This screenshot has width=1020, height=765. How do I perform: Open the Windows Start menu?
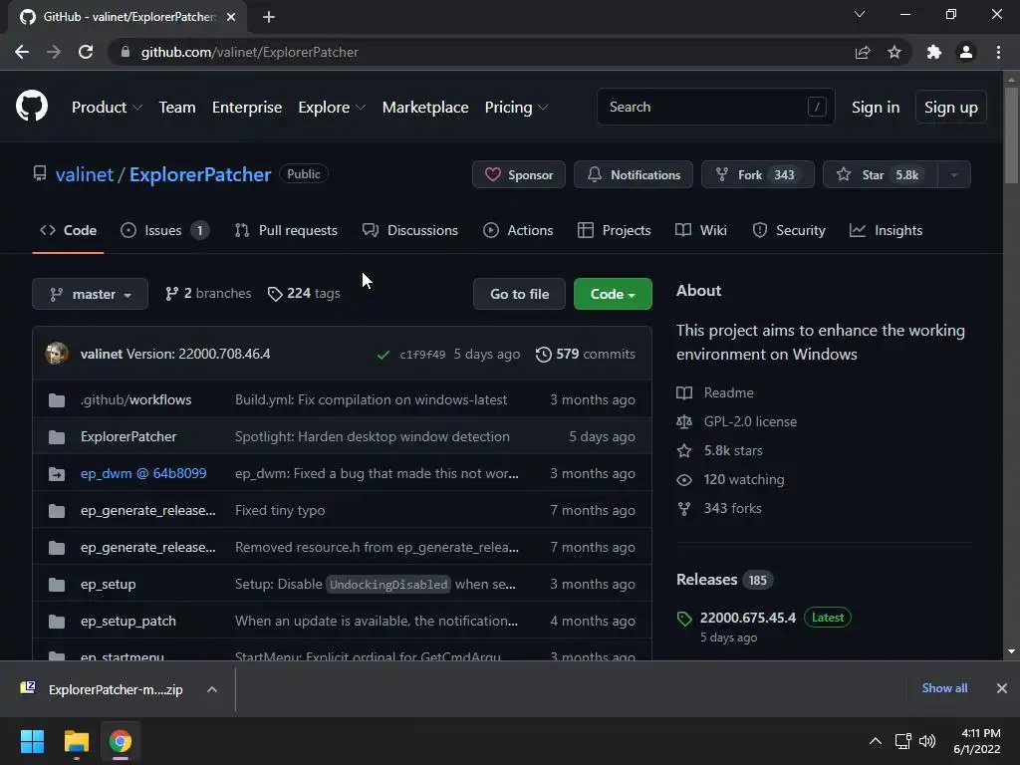(32, 741)
